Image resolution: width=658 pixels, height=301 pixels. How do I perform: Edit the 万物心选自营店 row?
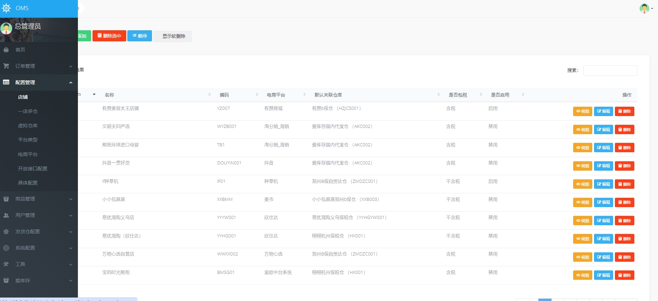coord(603,257)
